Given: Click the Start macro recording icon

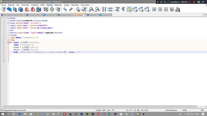Looking at the screenshot, I should click(154, 9).
